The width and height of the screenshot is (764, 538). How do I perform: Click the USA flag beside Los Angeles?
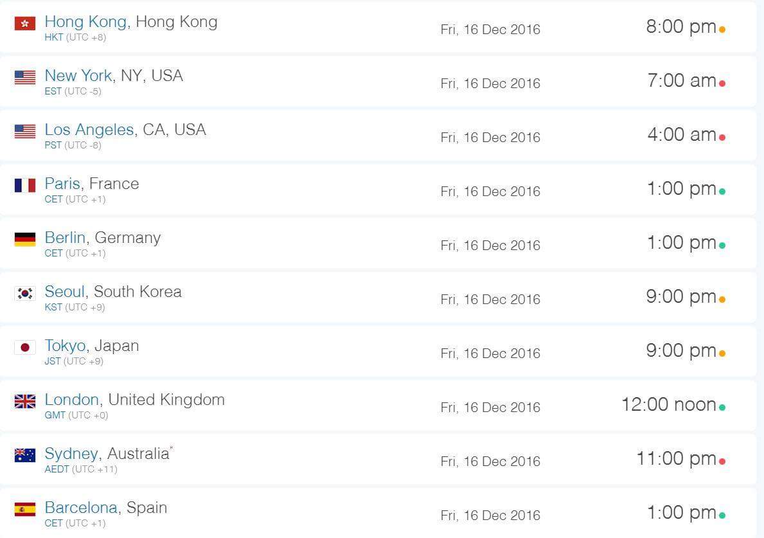(x=25, y=131)
